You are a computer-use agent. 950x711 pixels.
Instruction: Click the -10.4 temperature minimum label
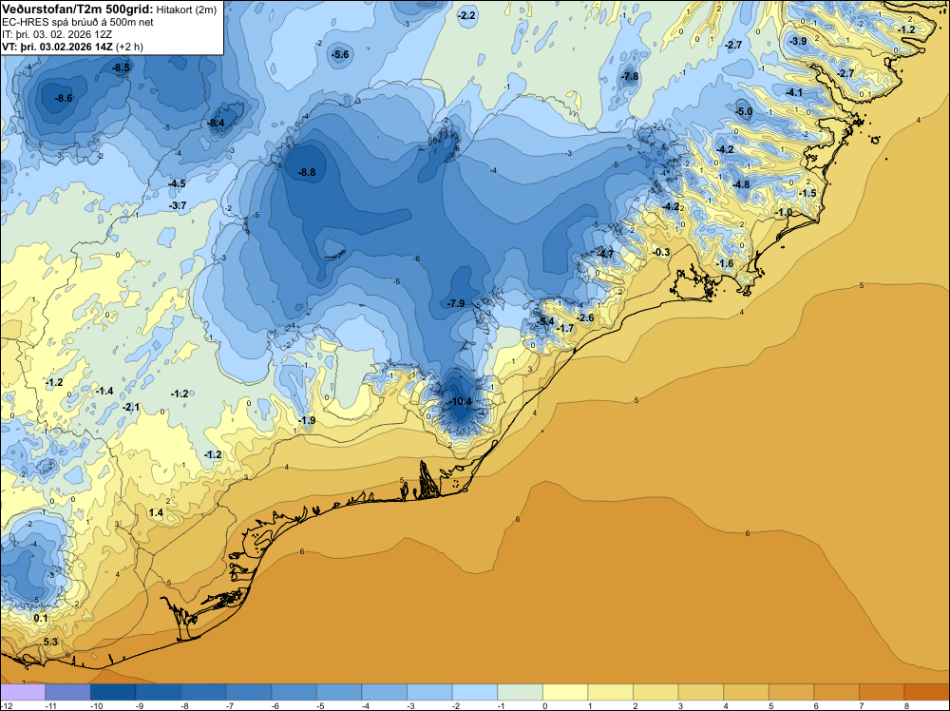pyautogui.click(x=461, y=401)
